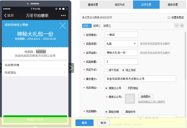187x128 pixels.
Task: Select 固定时长 redeem period
Action: [123, 112]
